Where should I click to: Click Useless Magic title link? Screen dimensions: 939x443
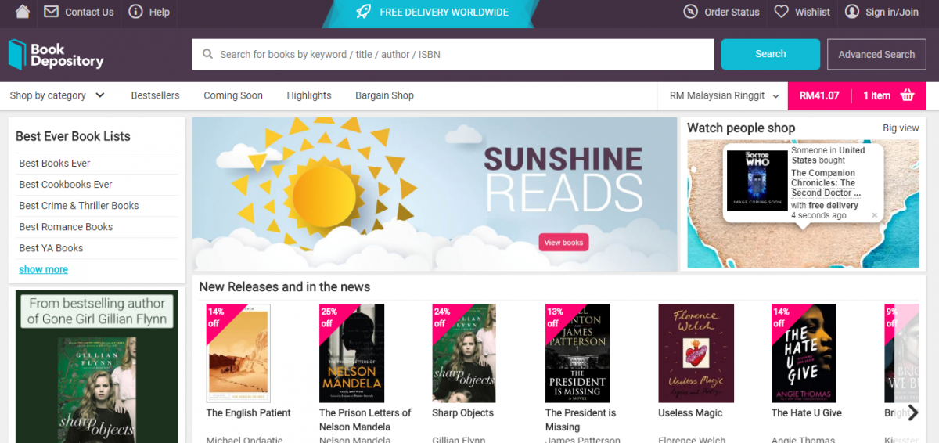pos(691,412)
